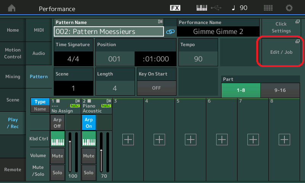Mute part 1

coord(57,156)
